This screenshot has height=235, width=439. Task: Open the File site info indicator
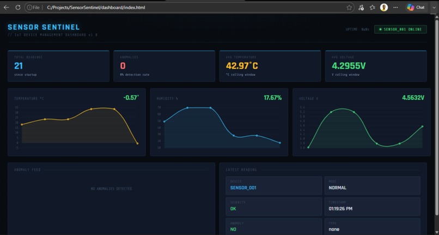33,8
